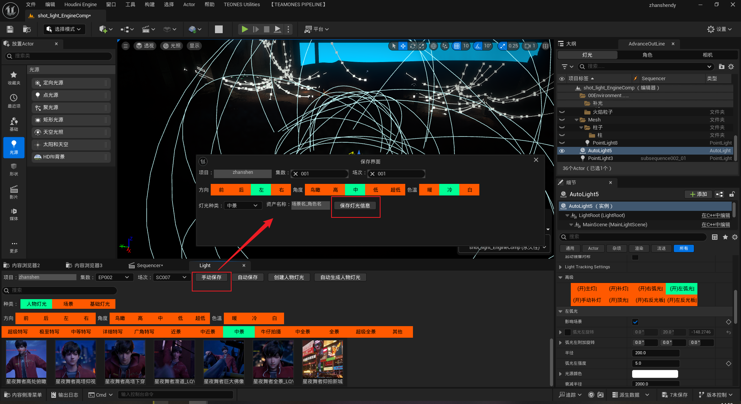Click the 光源颜色 white color swatch
Image resolution: width=741 pixels, height=404 pixels.
point(655,374)
